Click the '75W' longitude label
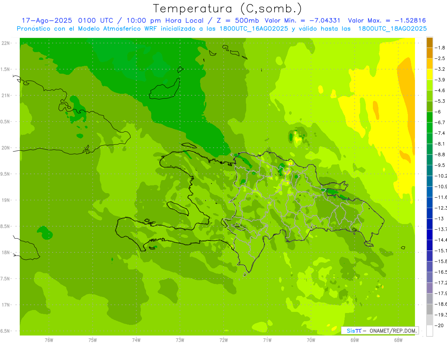 pos(92,340)
